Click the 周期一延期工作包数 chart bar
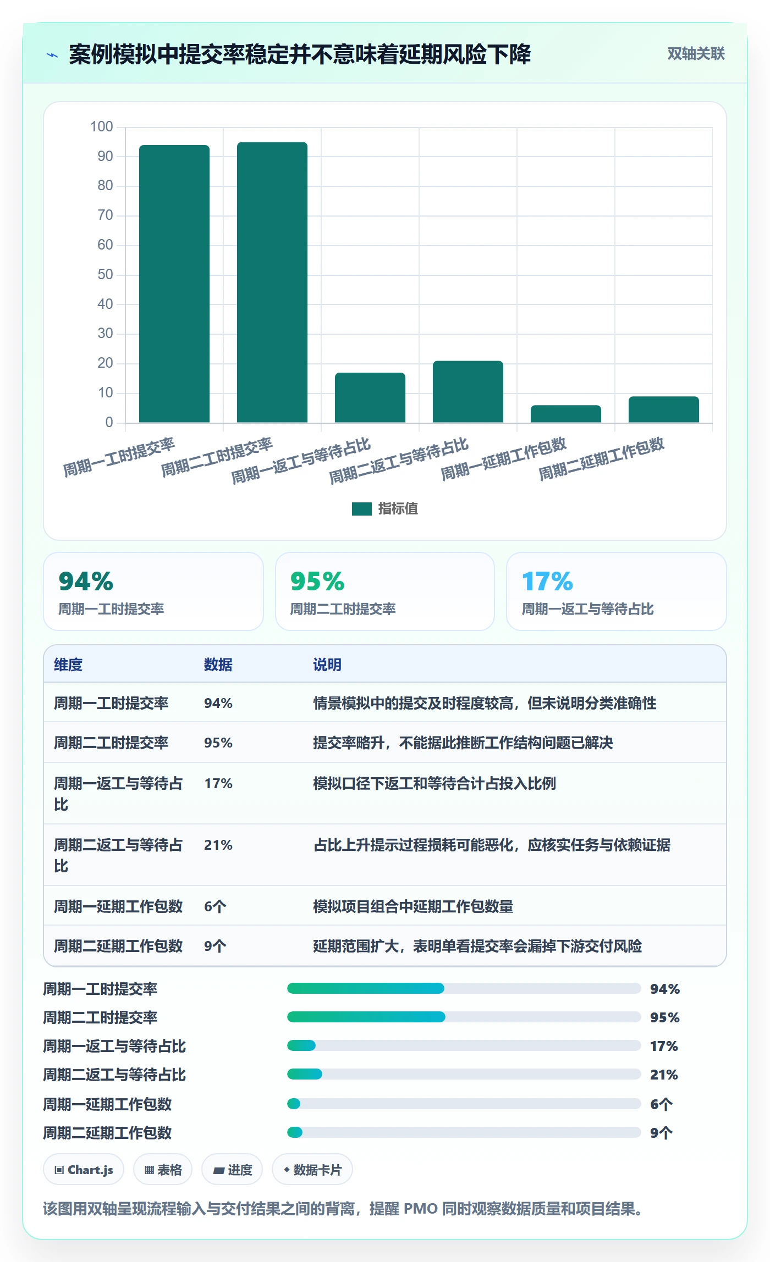The image size is (770, 1262). point(566,413)
